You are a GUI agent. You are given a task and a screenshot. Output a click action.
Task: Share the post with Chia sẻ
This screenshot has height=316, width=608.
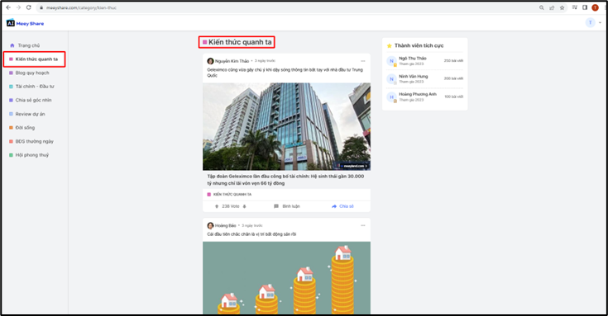pos(342,206)
